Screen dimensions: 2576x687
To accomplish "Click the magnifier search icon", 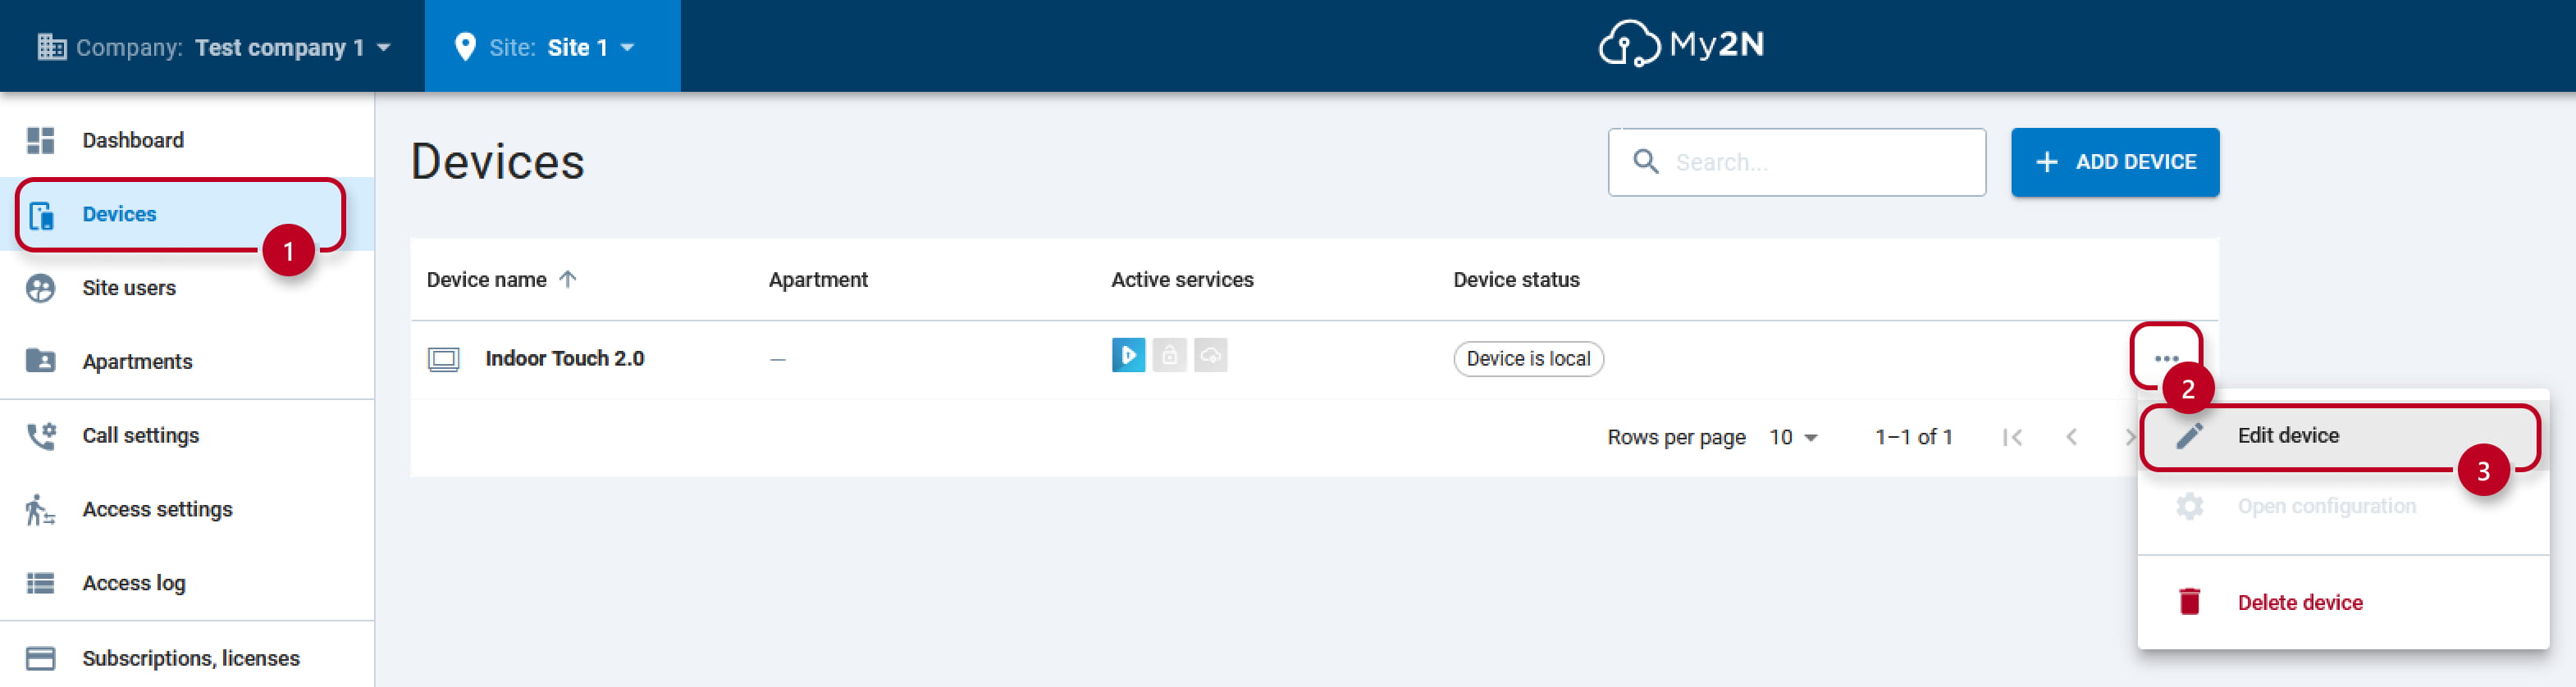I will coord(1645,161).
